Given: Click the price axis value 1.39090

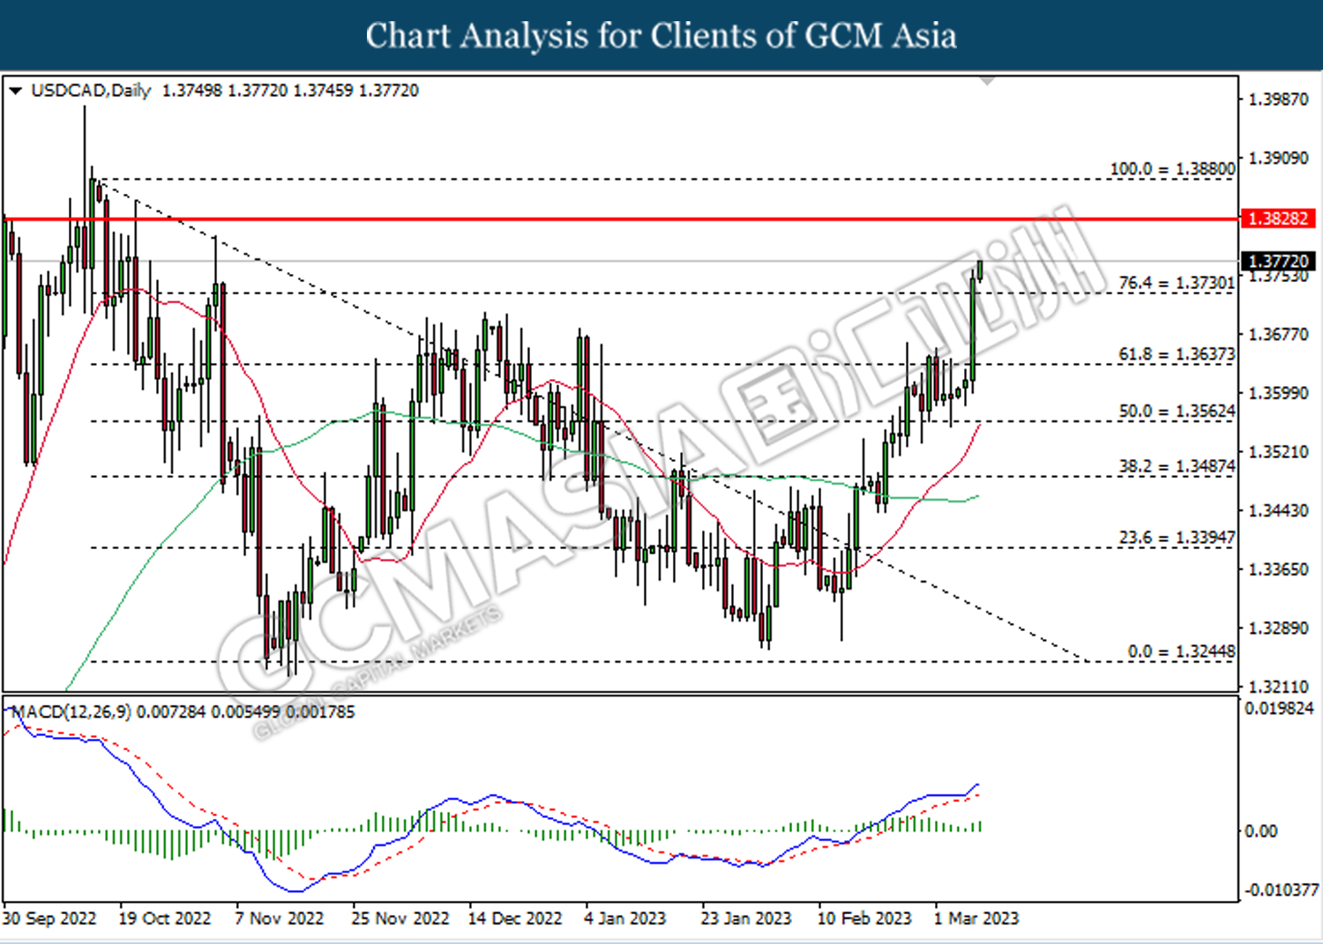Looking at the screenshot, I should pyautogui.click(x=1279, y=159).
